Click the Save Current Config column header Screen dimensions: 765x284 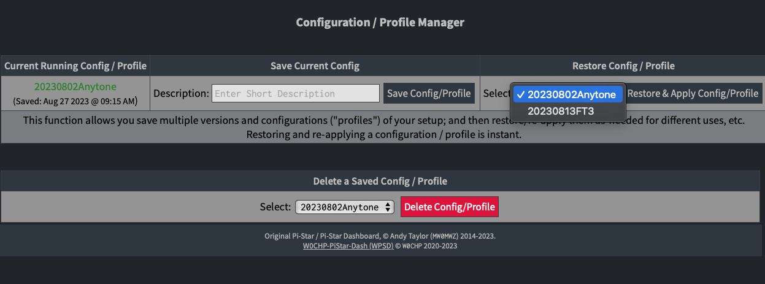tap(315, 66)
